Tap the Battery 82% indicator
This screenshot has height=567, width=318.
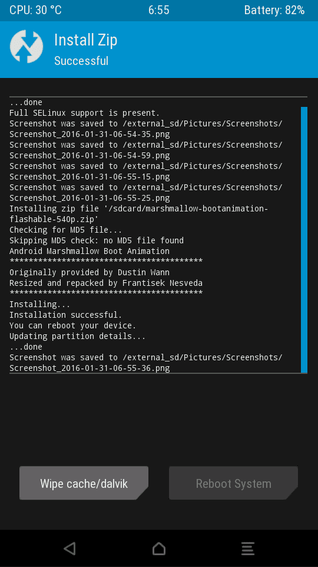tap(274, 10)
